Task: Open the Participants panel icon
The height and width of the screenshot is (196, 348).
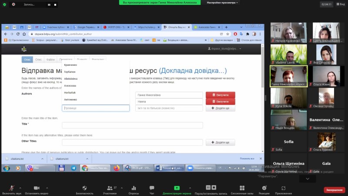Action: pyautogui.click(x=109, y=188)
